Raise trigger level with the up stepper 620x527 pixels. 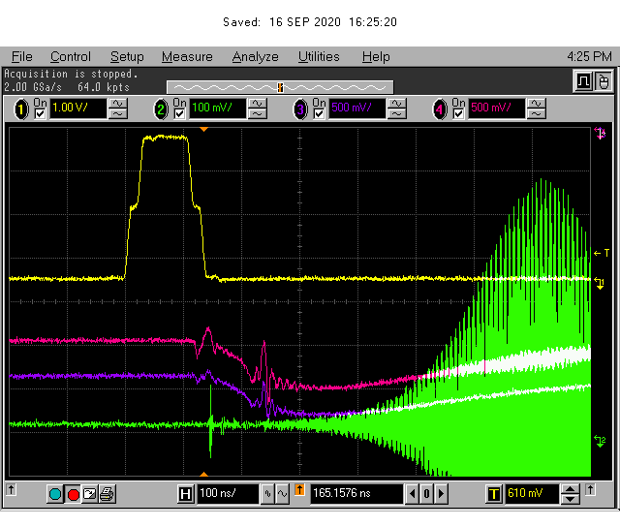coord(571,489)
